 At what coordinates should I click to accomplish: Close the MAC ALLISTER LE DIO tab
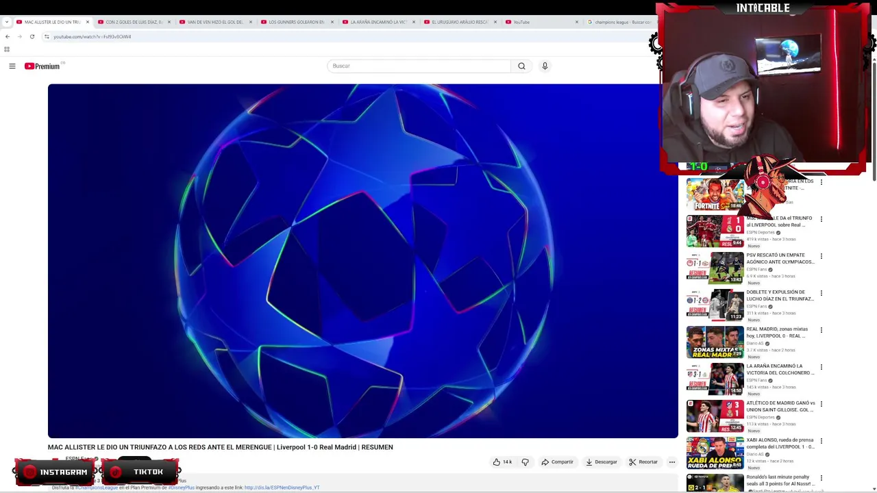(x=88, y=22)
